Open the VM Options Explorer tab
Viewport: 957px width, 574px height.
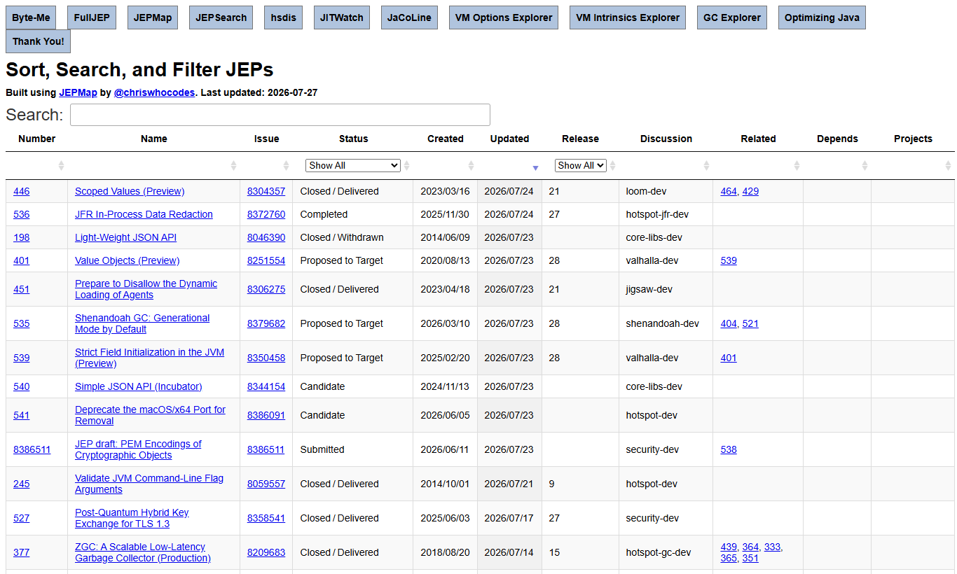(504, 17)
